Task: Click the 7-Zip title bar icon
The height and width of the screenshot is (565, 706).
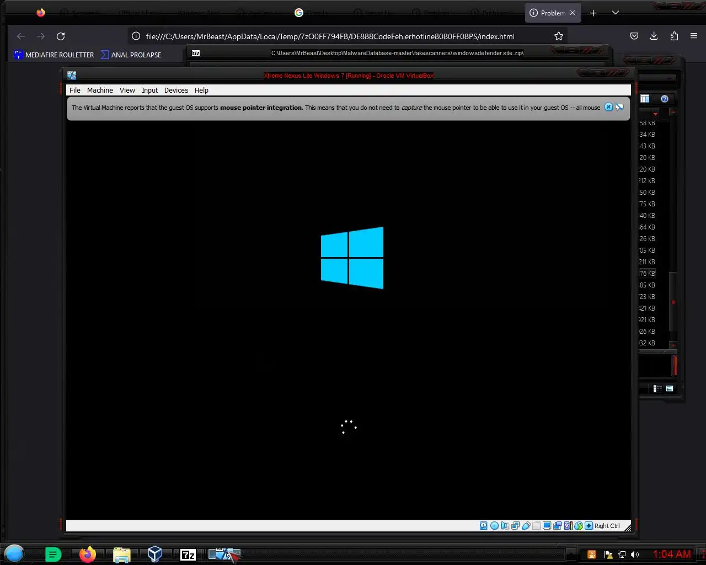Action: (196, 53)
